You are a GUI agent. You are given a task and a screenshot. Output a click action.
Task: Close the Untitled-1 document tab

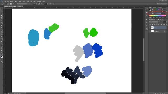point(23,6)
